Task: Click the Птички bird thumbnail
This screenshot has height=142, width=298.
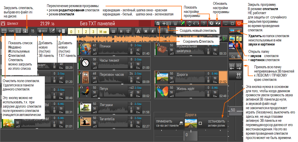Action: [x=85, y=49]
